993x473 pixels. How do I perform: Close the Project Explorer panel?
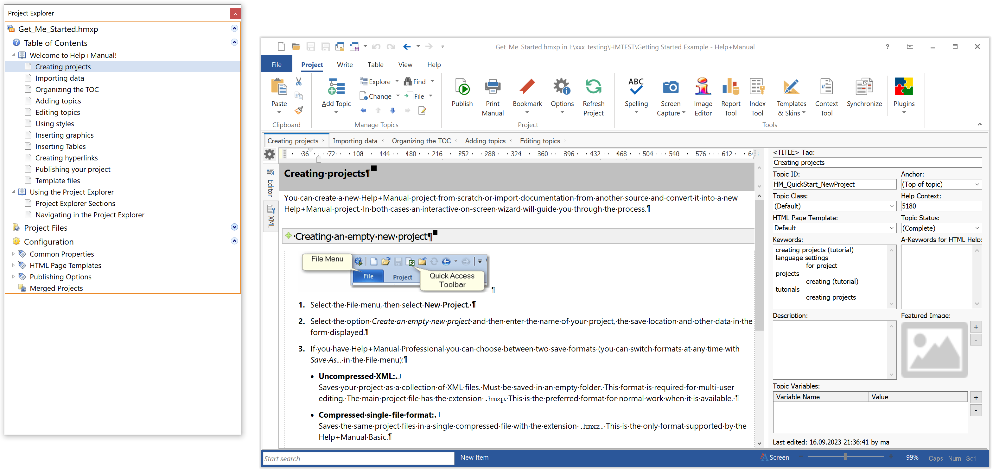[x=235, y=14]
